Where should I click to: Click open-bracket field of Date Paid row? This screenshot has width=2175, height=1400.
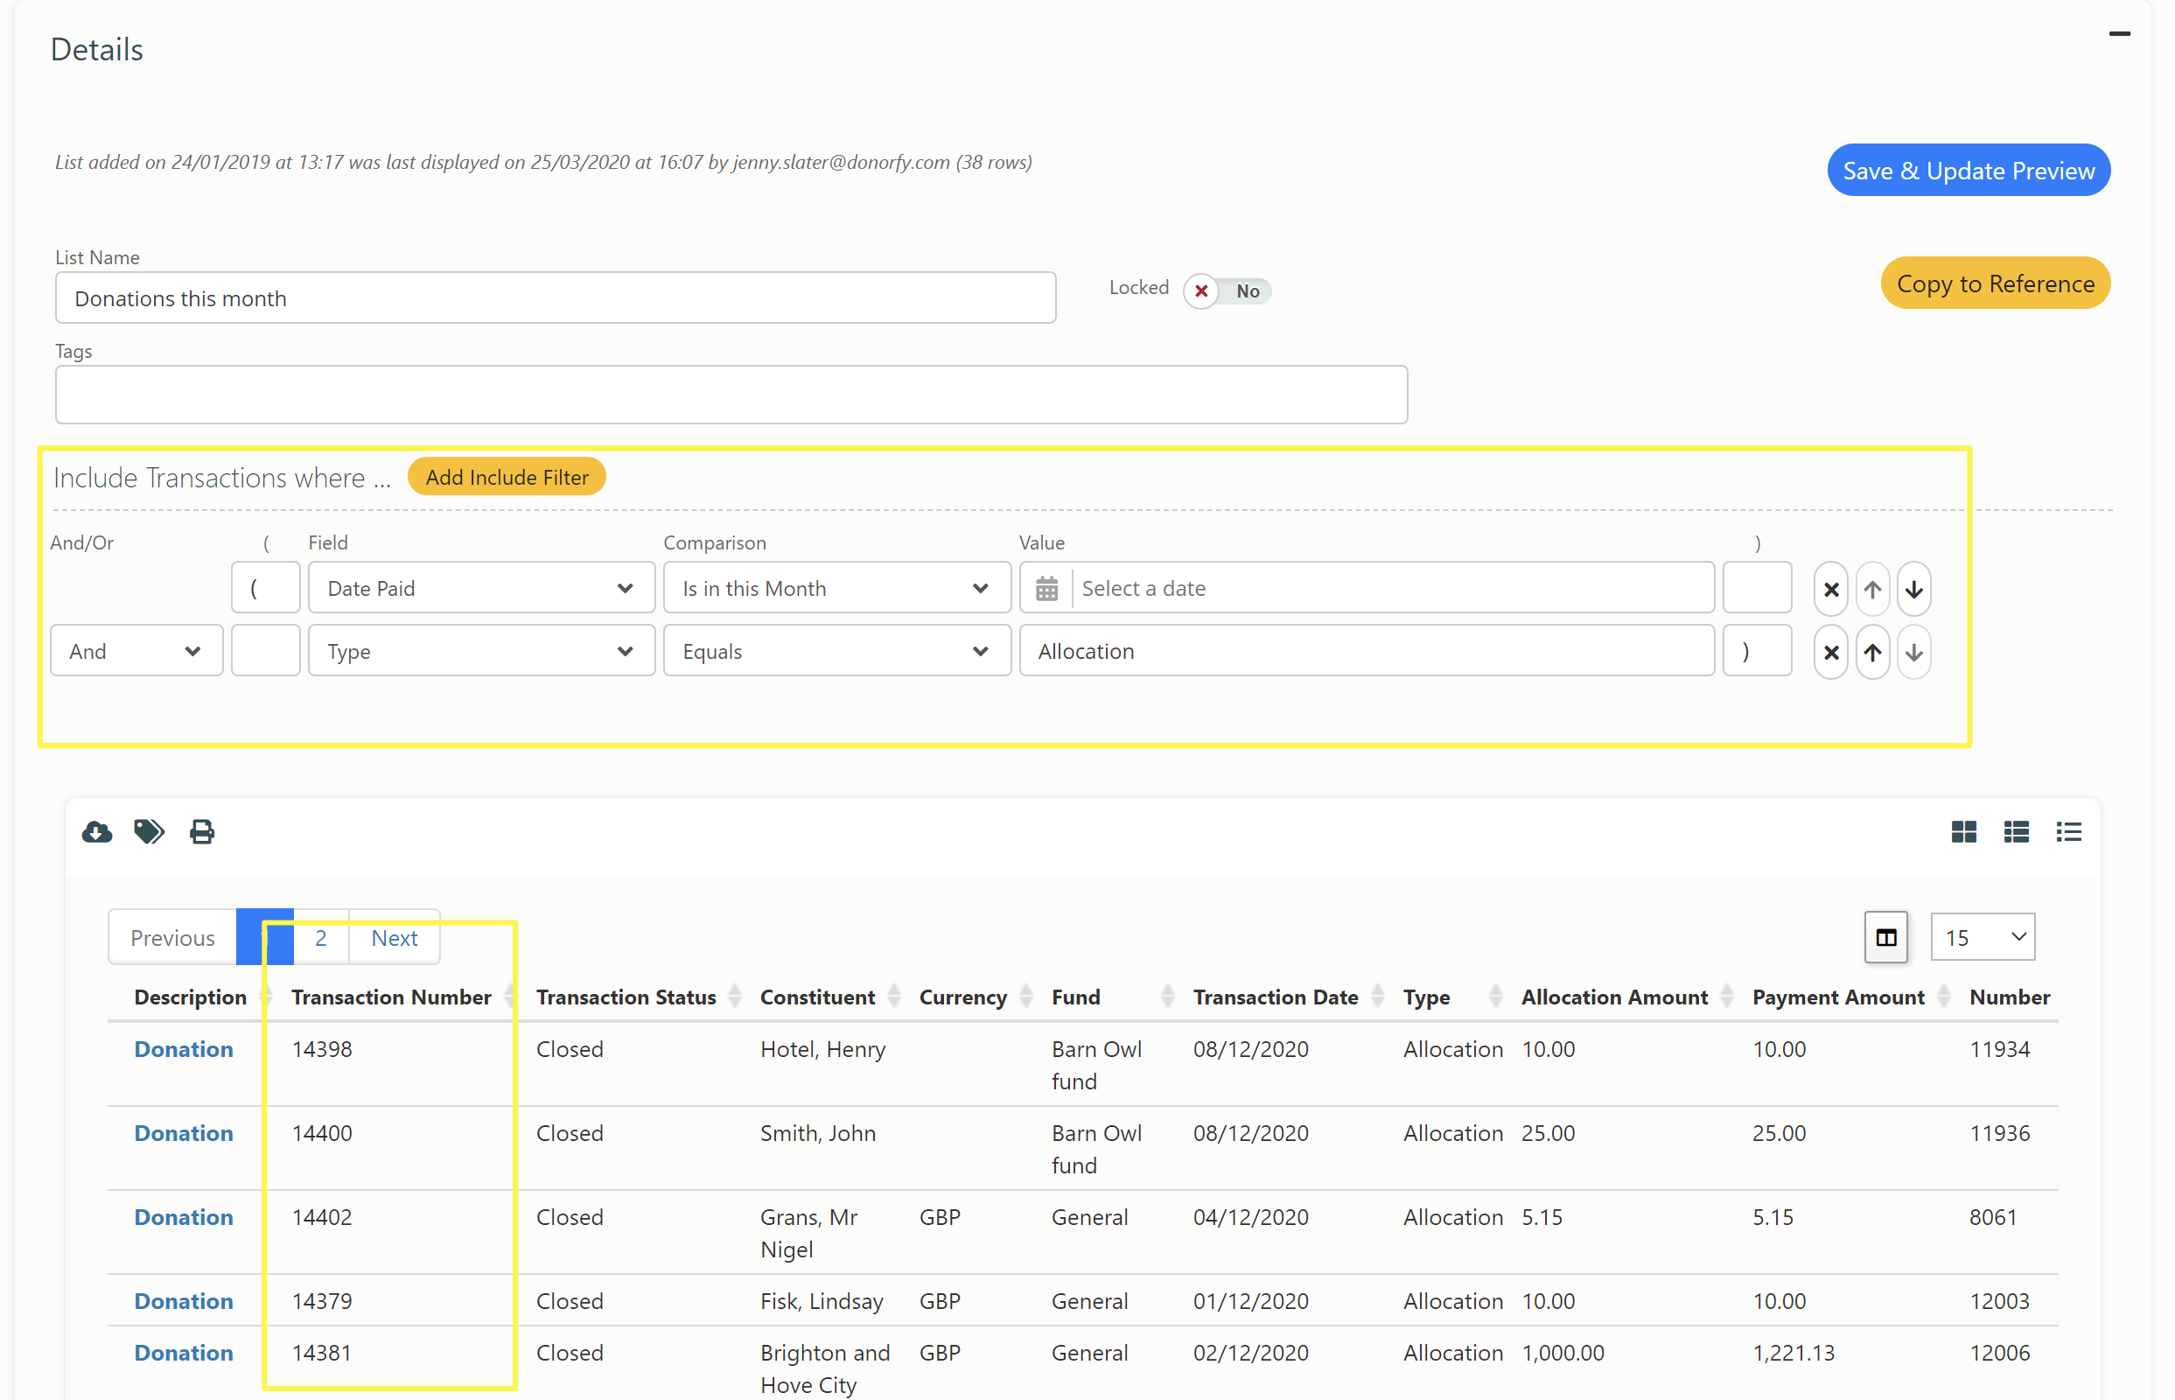[x=265, y=588]
